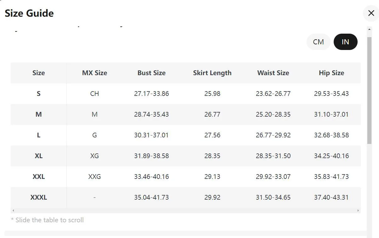Image resolution: width=379 pixels, height=238 pixels.
Task: Click the XXG MX size cell
Action: [x=94, y=177]
